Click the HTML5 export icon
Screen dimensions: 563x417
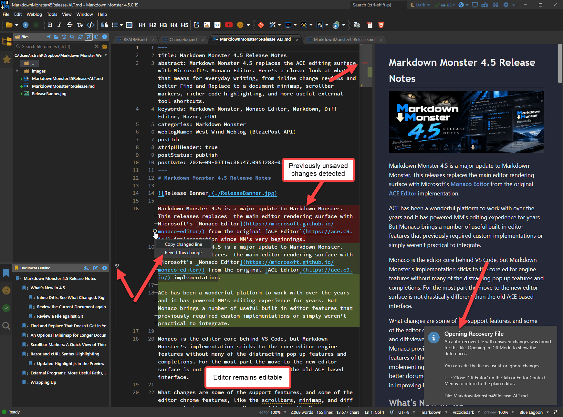(x=381, y=25)
